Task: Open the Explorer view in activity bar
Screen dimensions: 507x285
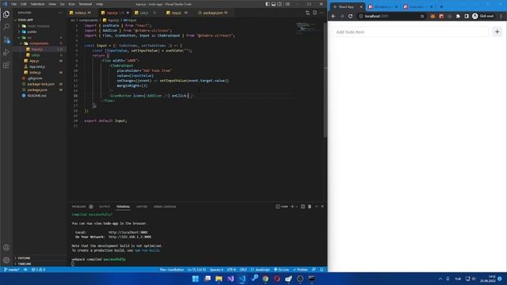Action: [6, 14]
